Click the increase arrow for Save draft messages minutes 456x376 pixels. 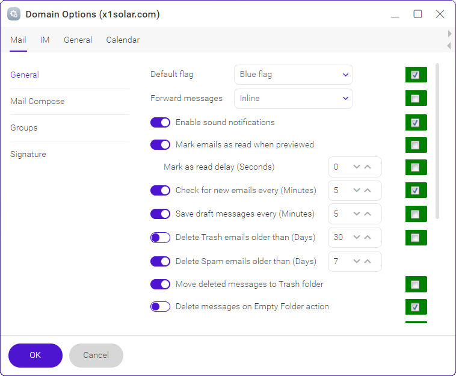tap(368, 214)
